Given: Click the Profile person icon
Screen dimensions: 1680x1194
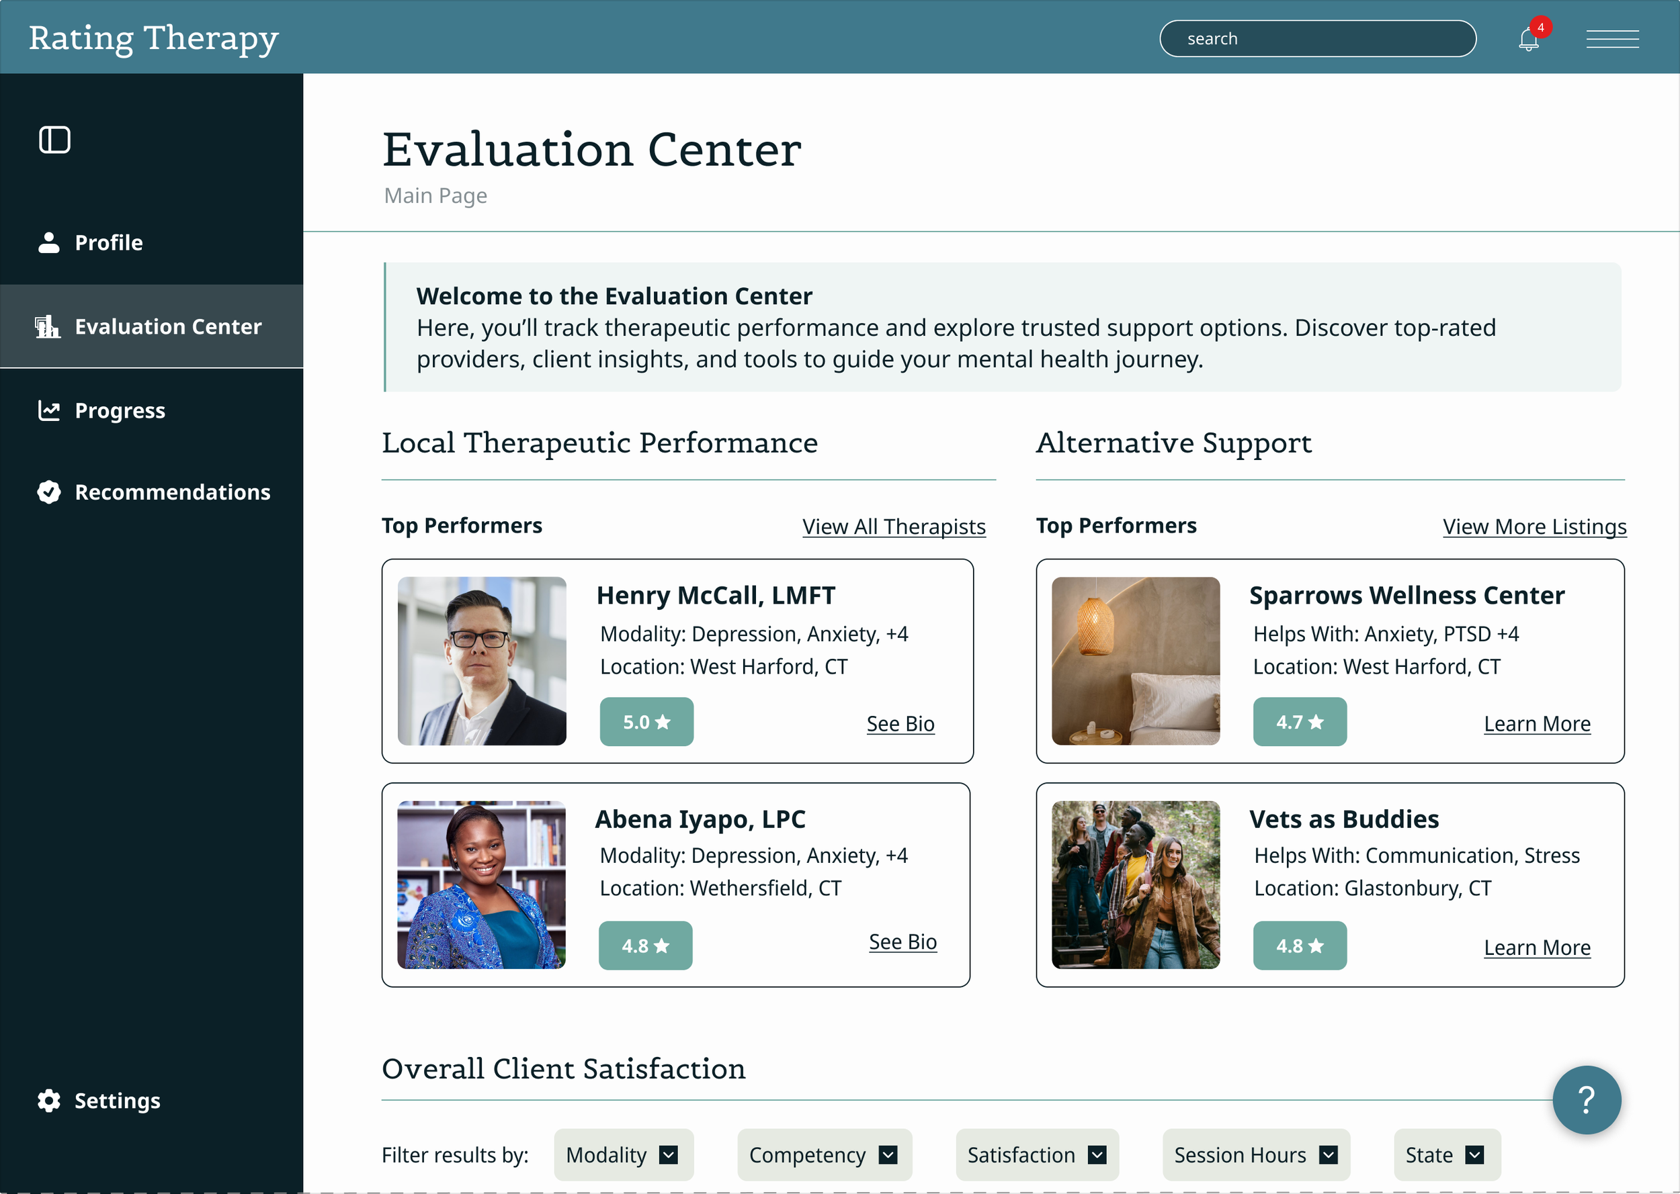Looking at the screenshot, I should click(x=48, y=242).
